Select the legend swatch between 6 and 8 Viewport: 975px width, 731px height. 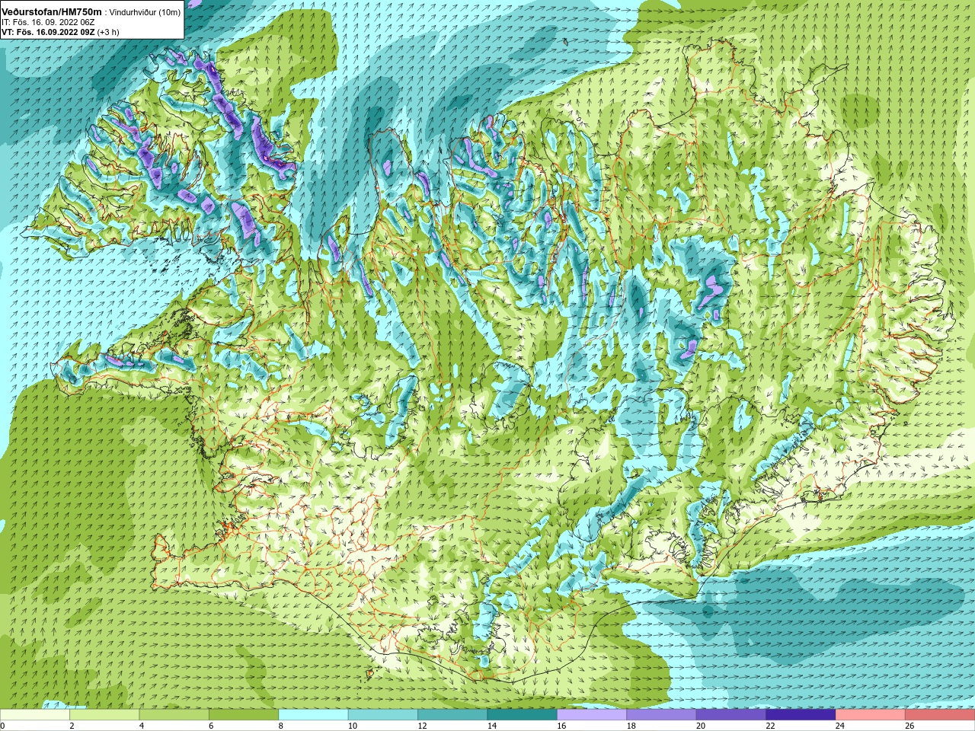[x=244, y=715]
